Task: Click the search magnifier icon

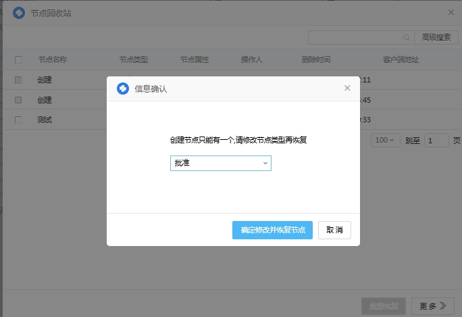Action: click(x=407, y=37)
